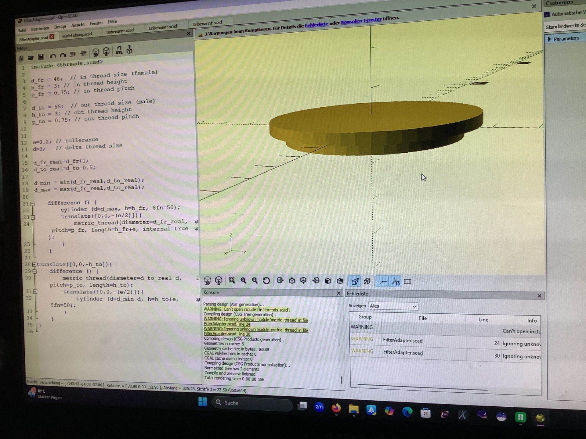The width and height of the screenshot is (586, 439).
Task: Click the Windows Start button
Action: click(x=203, y=402)
